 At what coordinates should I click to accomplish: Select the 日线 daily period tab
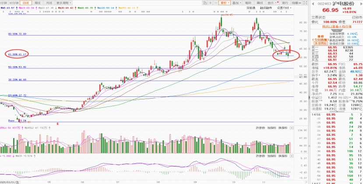26,3
